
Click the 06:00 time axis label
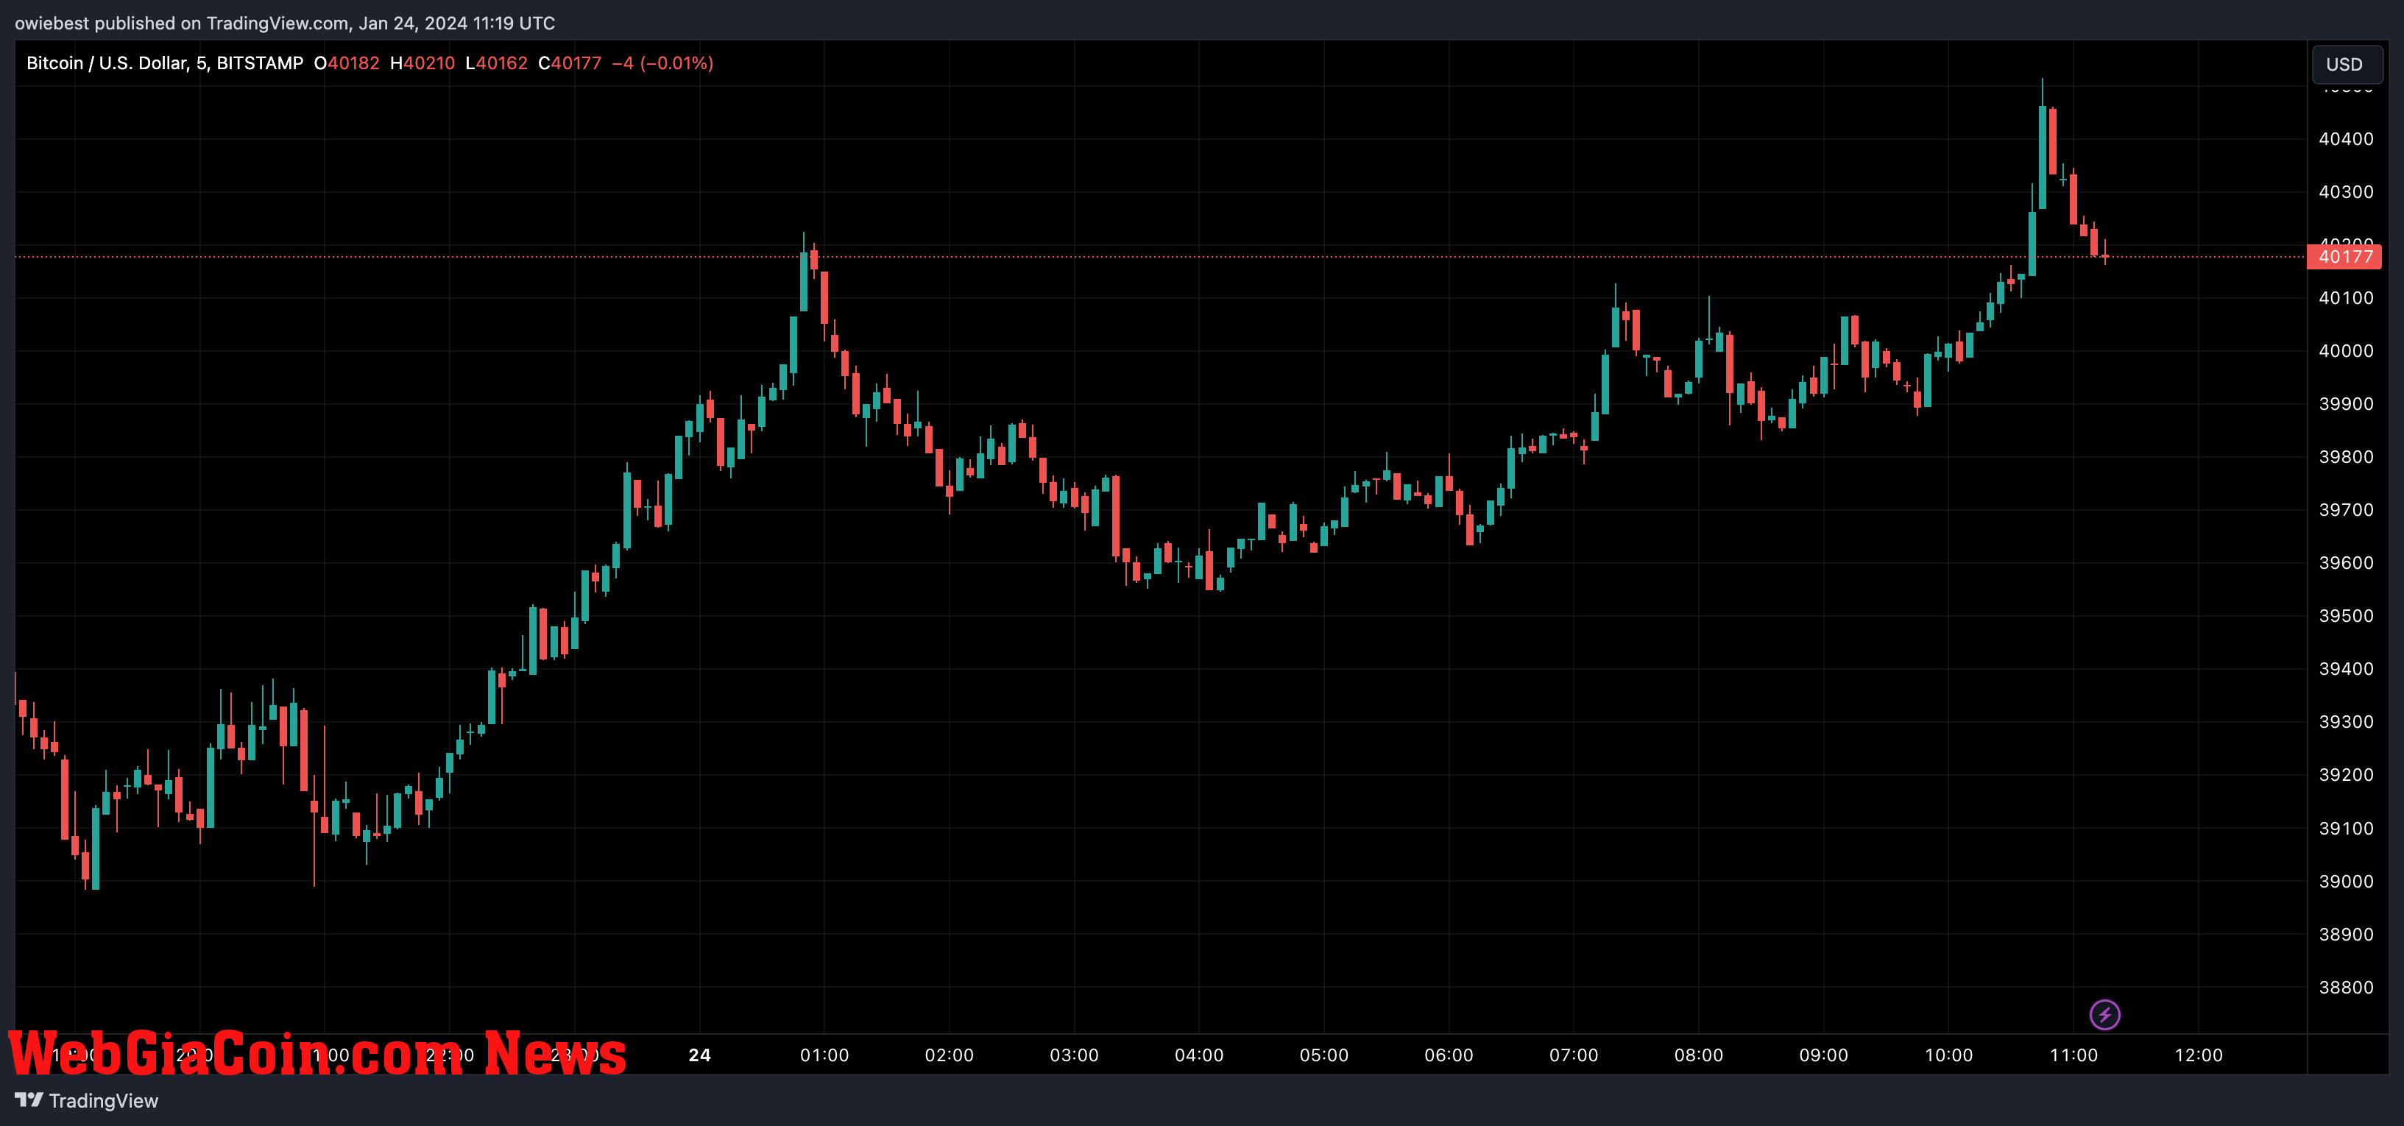1449,1055
